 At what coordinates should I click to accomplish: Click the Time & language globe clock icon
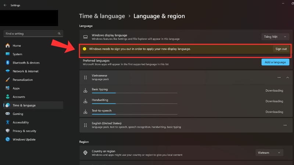coord(8,105)
